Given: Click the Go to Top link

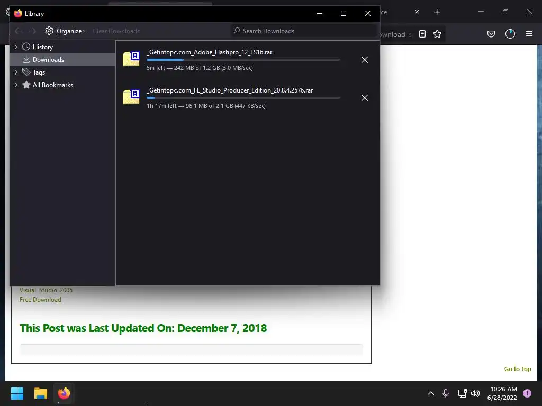Looking at the screenshot, I should pos(518,369).
